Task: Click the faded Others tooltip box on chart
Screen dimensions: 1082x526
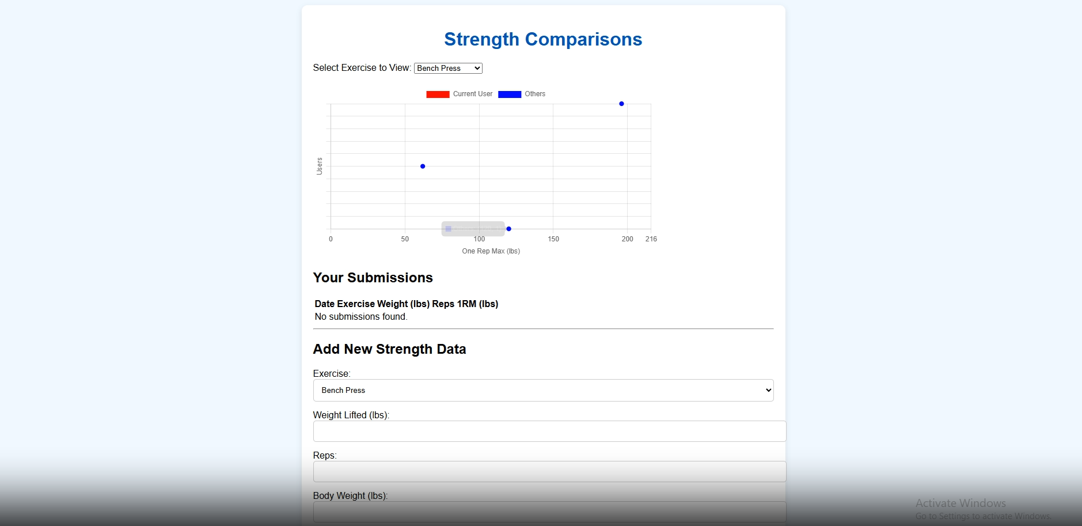Action: [473, 229]
